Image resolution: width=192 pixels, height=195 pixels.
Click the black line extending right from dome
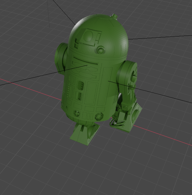pos(160,37)
